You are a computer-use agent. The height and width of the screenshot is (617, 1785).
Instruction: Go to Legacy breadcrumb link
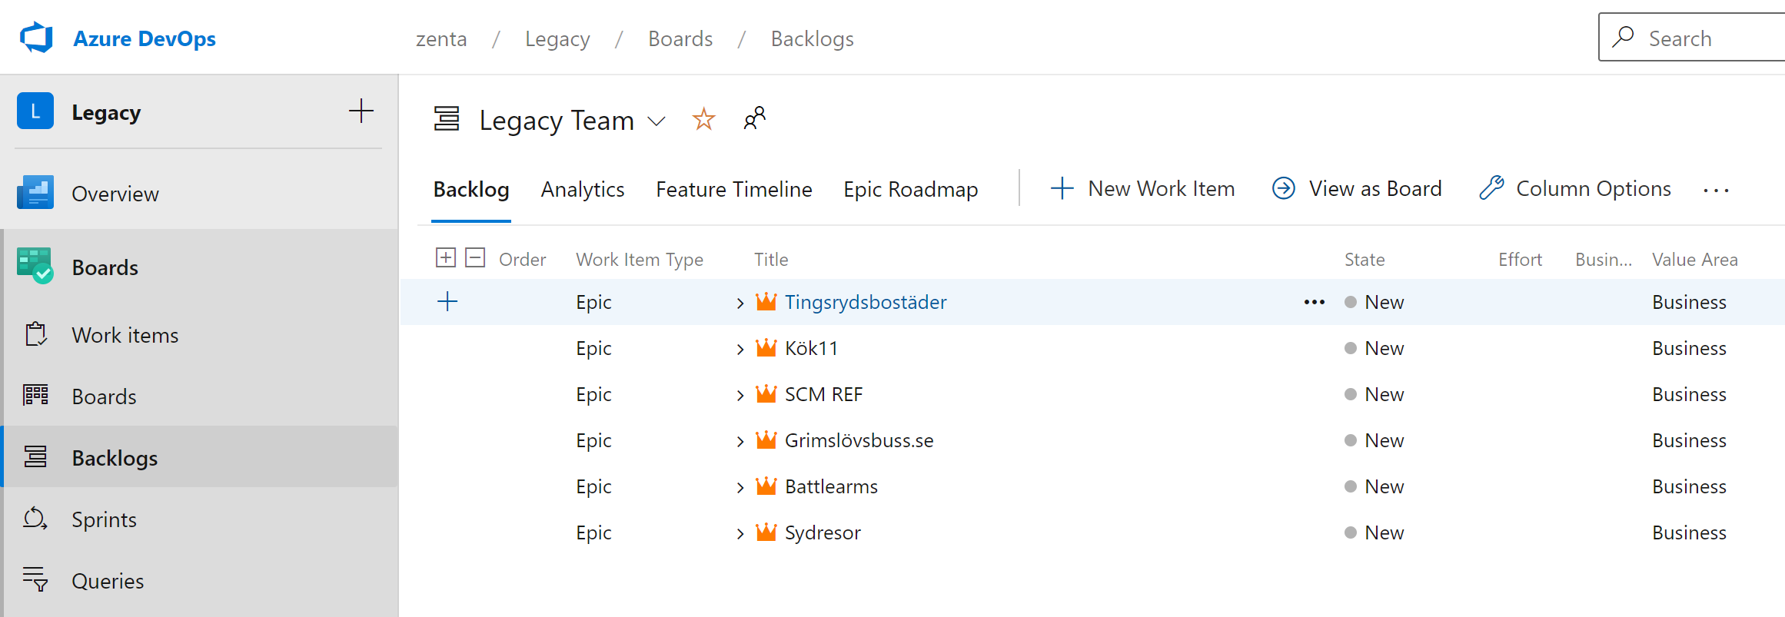[557, 38]
